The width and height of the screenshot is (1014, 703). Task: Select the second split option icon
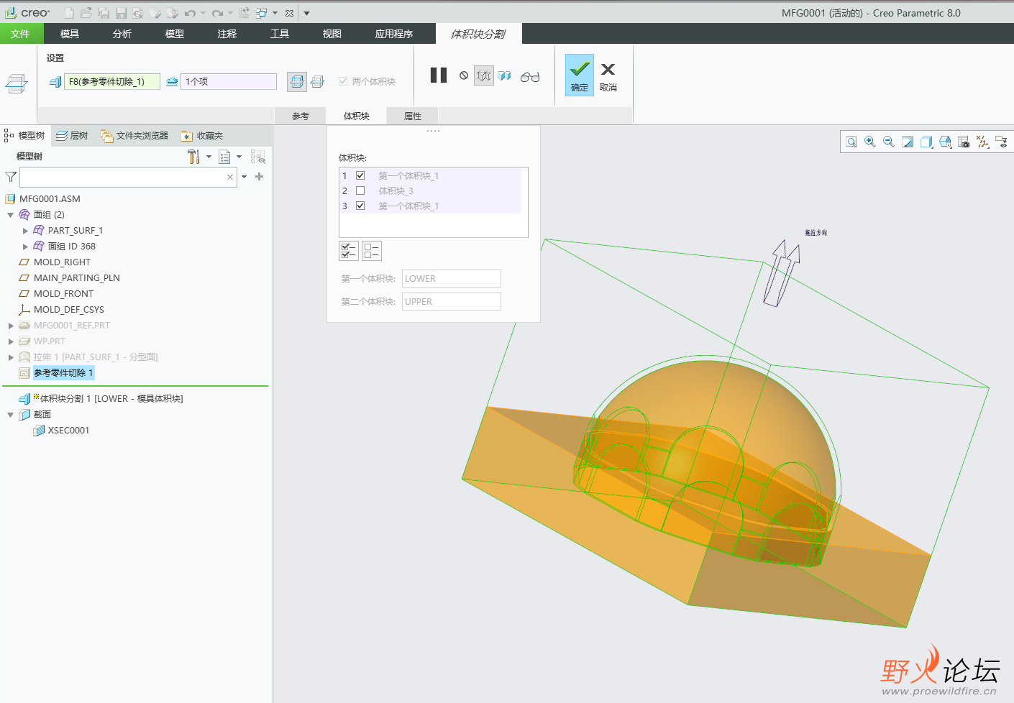(317, 81)
